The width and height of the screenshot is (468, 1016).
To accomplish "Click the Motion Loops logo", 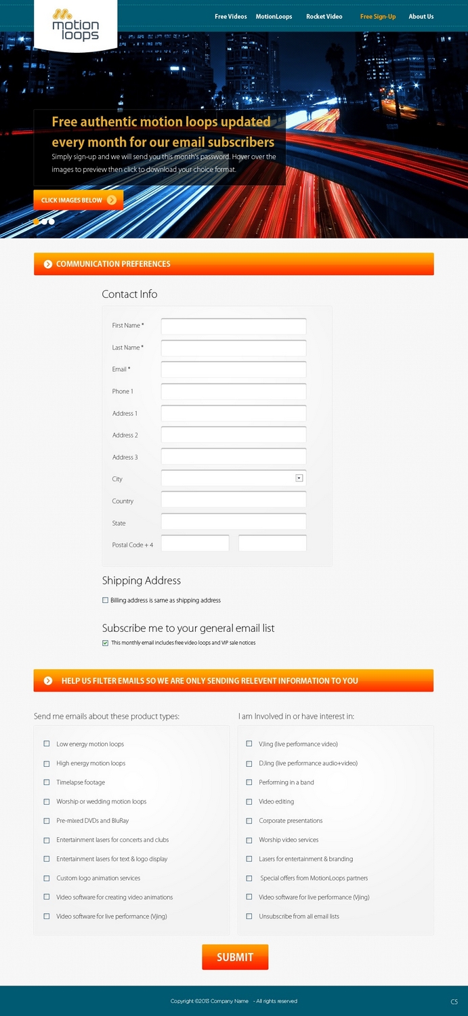I will [x=75, y=24].
